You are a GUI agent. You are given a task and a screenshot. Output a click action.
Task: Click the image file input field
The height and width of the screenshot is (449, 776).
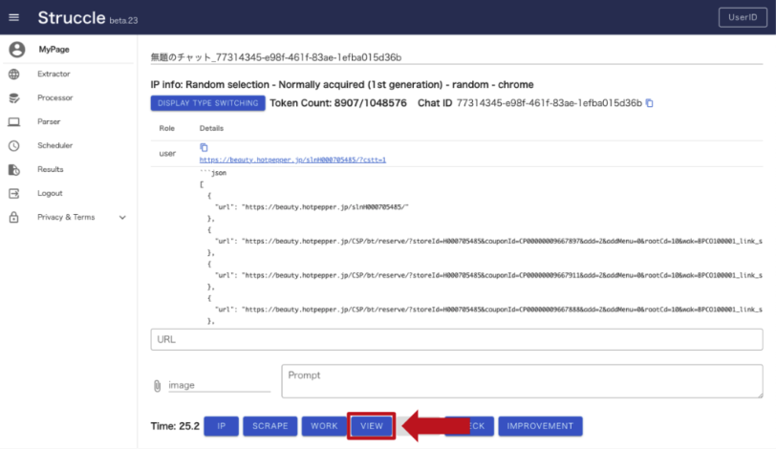pos(219,385)
